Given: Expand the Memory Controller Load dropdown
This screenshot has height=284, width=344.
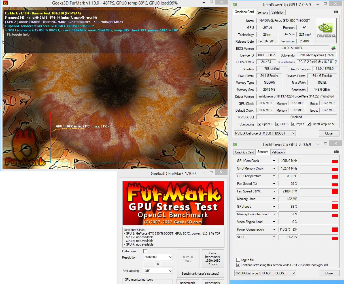Looking at the screenshot, I should coord(274,214).
